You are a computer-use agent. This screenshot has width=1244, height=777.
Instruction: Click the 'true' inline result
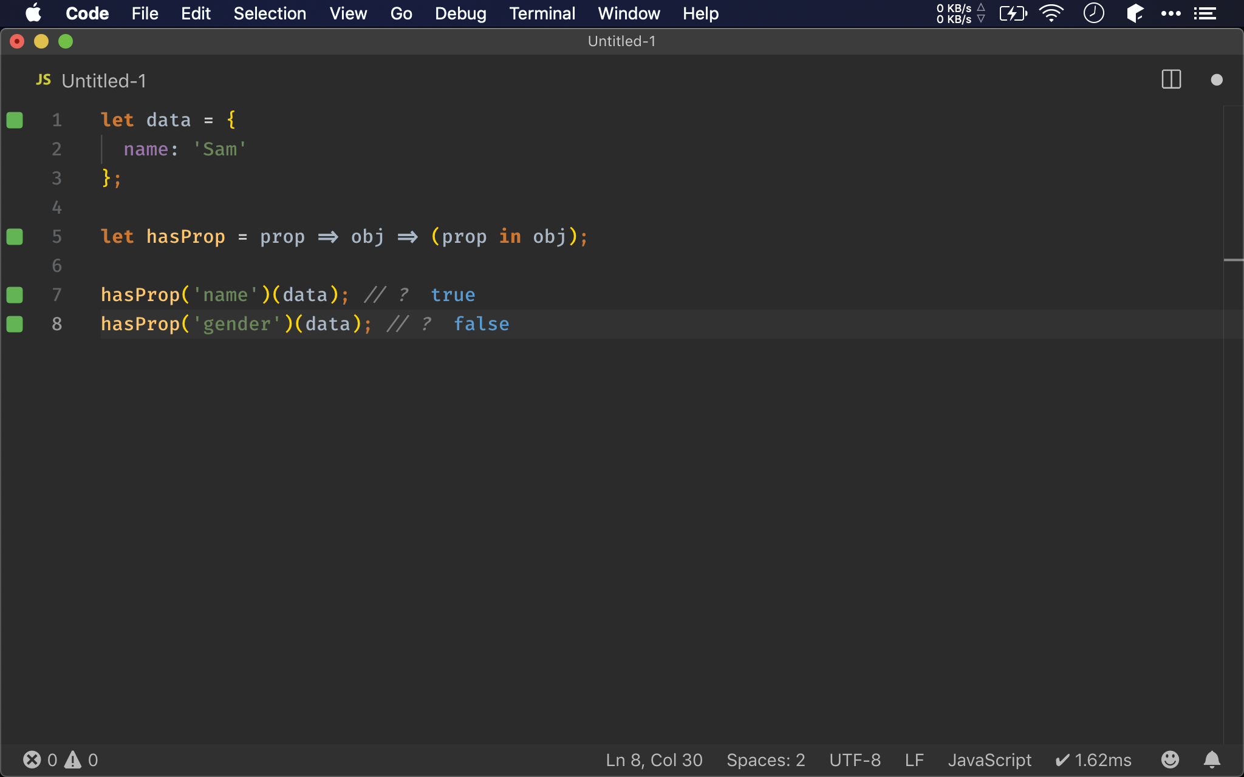coord(453,295)
